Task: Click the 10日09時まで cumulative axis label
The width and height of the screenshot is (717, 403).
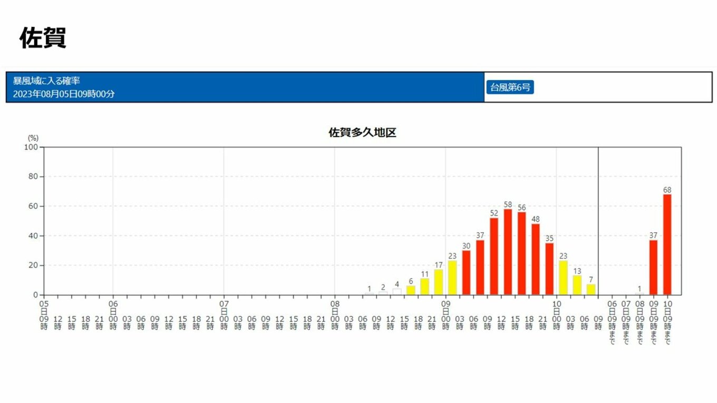Action: pyautogui.click(x=667, y=322)
